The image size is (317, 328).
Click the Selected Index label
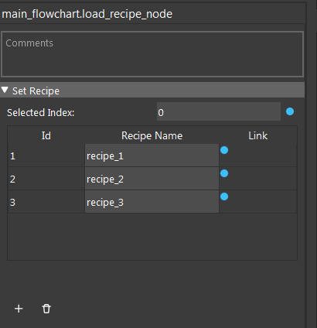coord(41,113)
